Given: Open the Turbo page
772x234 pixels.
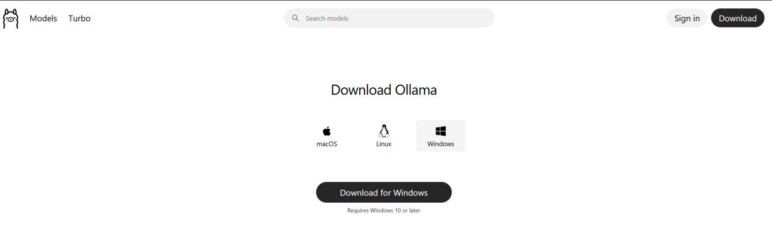Looking at the screenshot, I should 79,18.
